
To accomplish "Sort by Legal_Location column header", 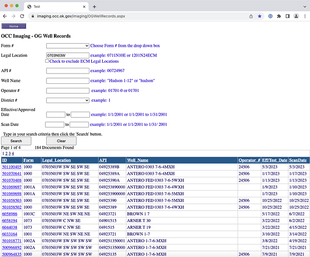I will pos(57,160).
